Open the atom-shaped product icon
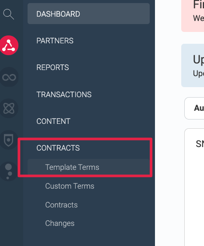This screenshot has height=246, width=204. tap(9, 108)
